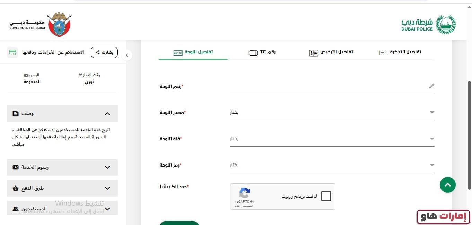
Task: Expand the طرق الدفع section
Action: click(62, 188)
